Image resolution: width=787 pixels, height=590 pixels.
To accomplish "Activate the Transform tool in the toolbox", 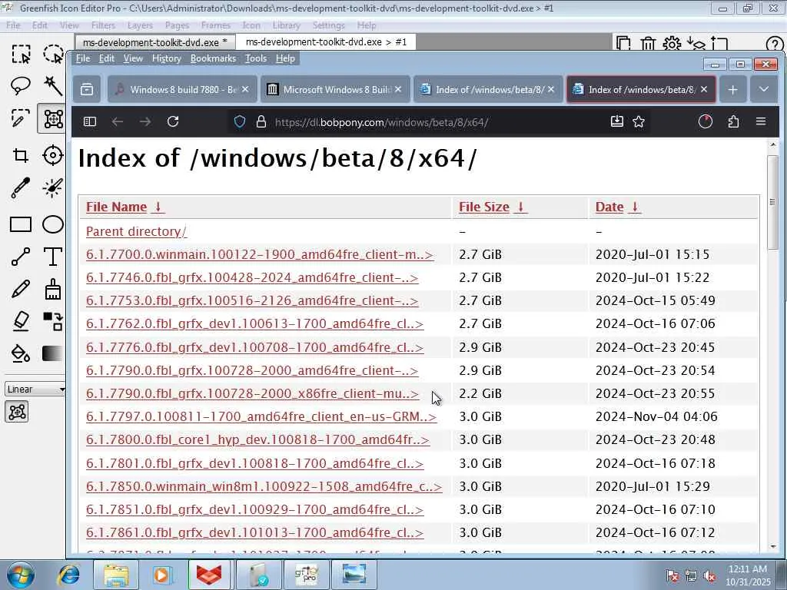I will (x=53, y=118).
